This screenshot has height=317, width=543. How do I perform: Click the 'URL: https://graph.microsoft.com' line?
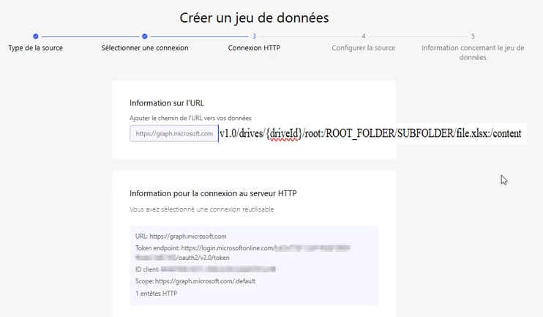point(181,236)
